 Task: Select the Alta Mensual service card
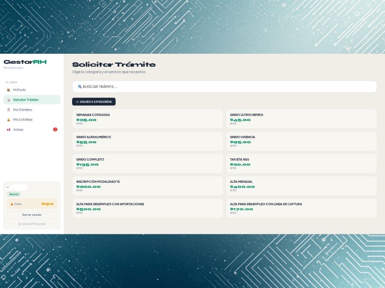click(301, 186)
